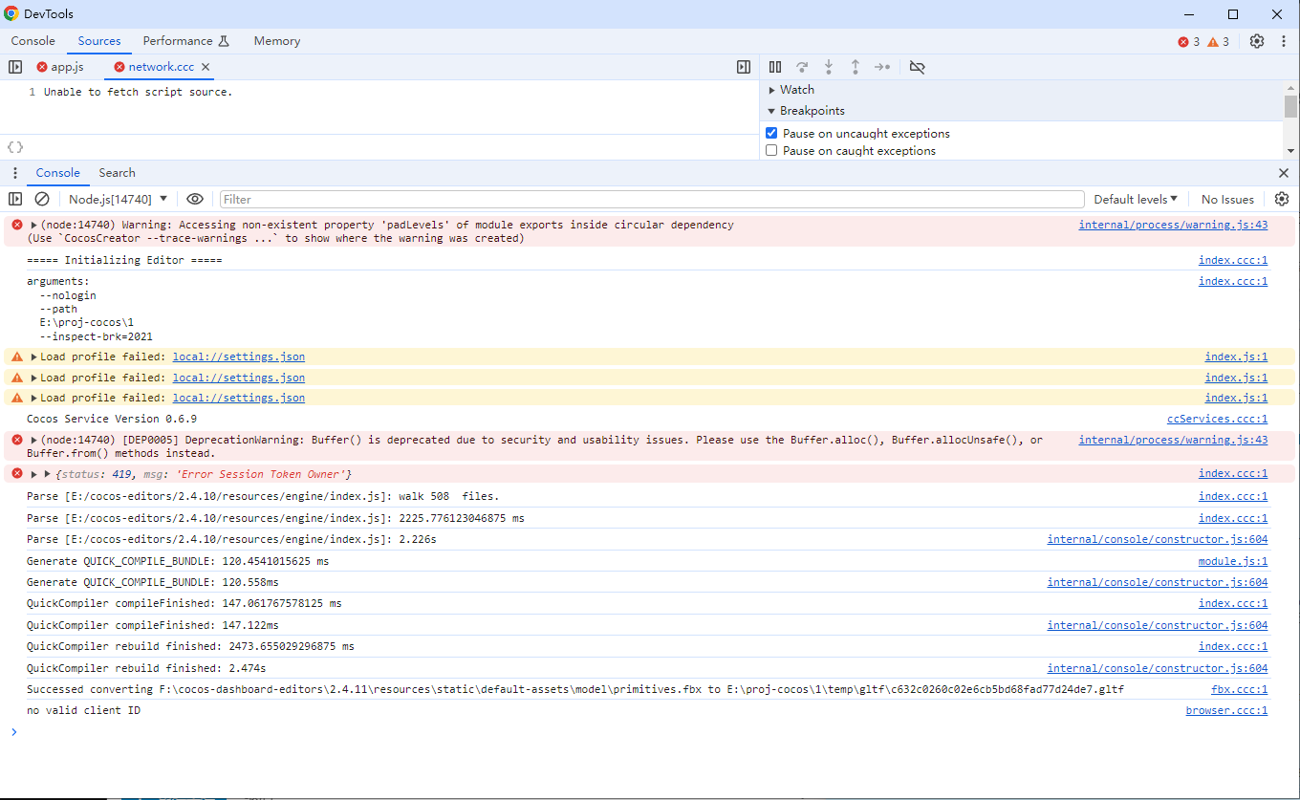Click the 'Cocos Service Version 0.6.9' message
Screen dimensions: 1300x800
(112, 419)
